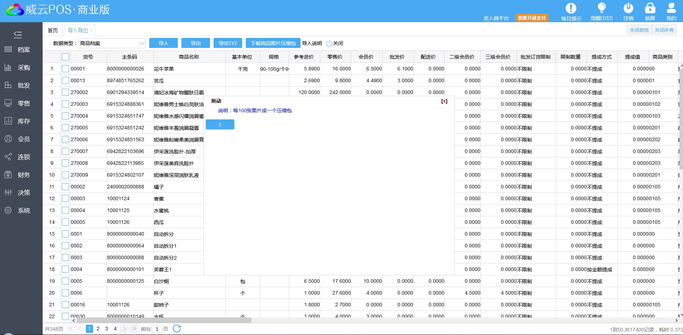Switch to the 首页 tab
This screenshot has width=683, height=335.
pos(53,30)
